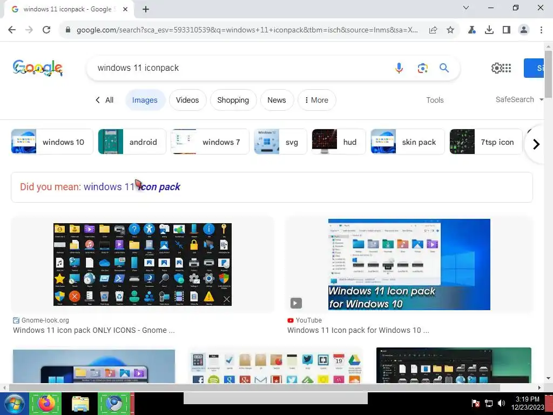The height and width of the screenshot is (415, 553).
Task: Switch to the All results tab
Action: [x=104, y=100]
